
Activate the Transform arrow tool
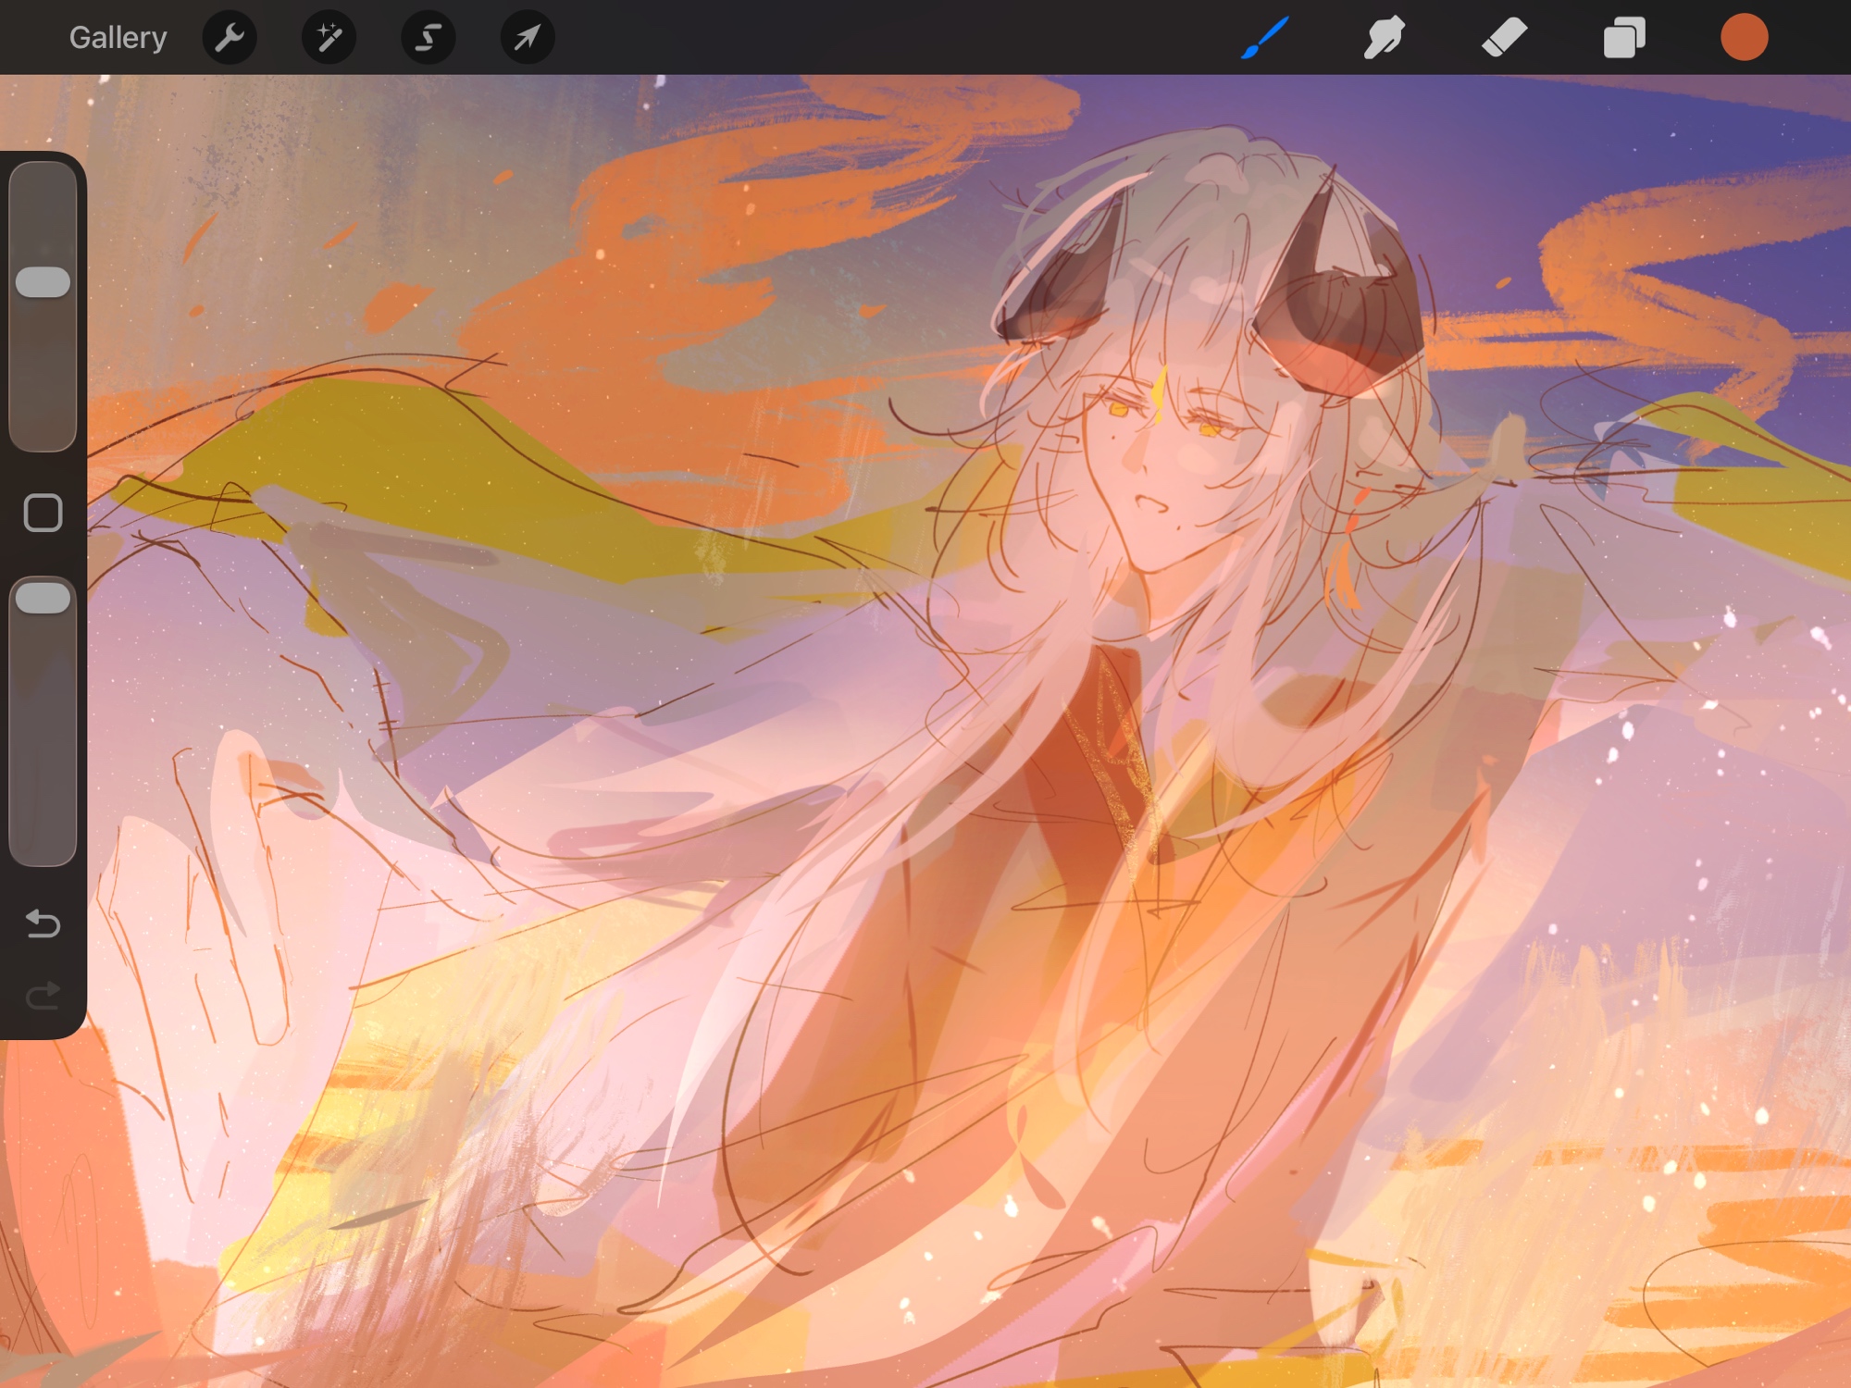point(527,38)
